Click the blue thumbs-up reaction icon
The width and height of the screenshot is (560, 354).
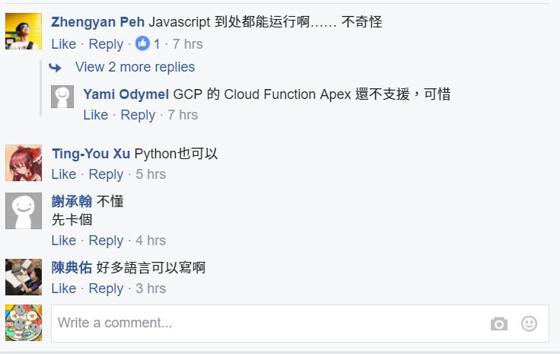(x=142, y=43)
